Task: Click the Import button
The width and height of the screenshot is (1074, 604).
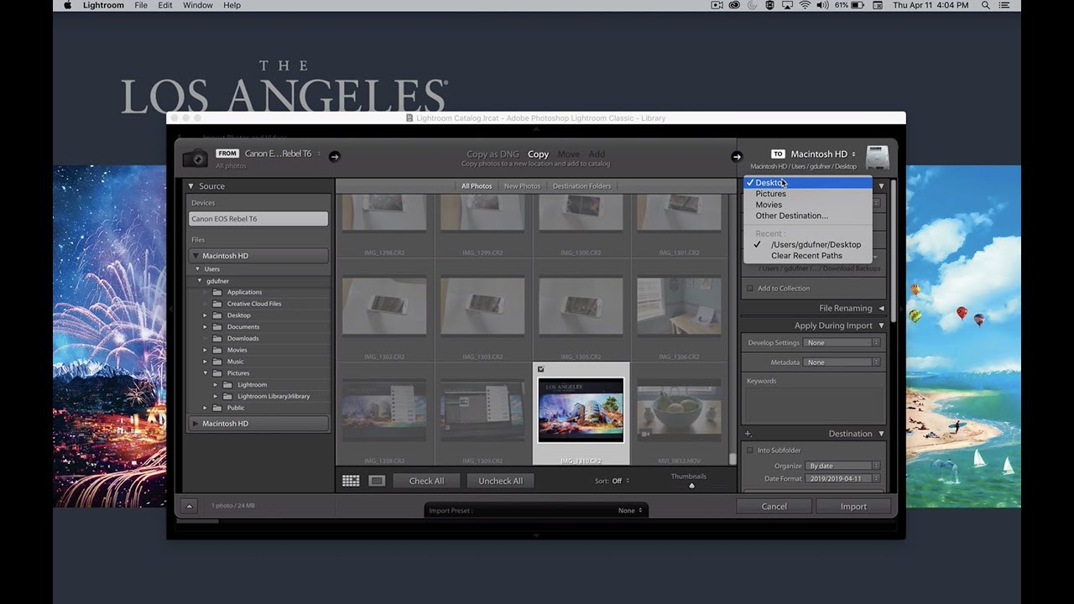Action: click(x=853, y=507)
